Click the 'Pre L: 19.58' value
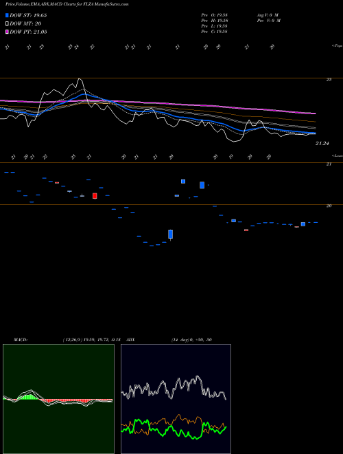 pos(214,26)
